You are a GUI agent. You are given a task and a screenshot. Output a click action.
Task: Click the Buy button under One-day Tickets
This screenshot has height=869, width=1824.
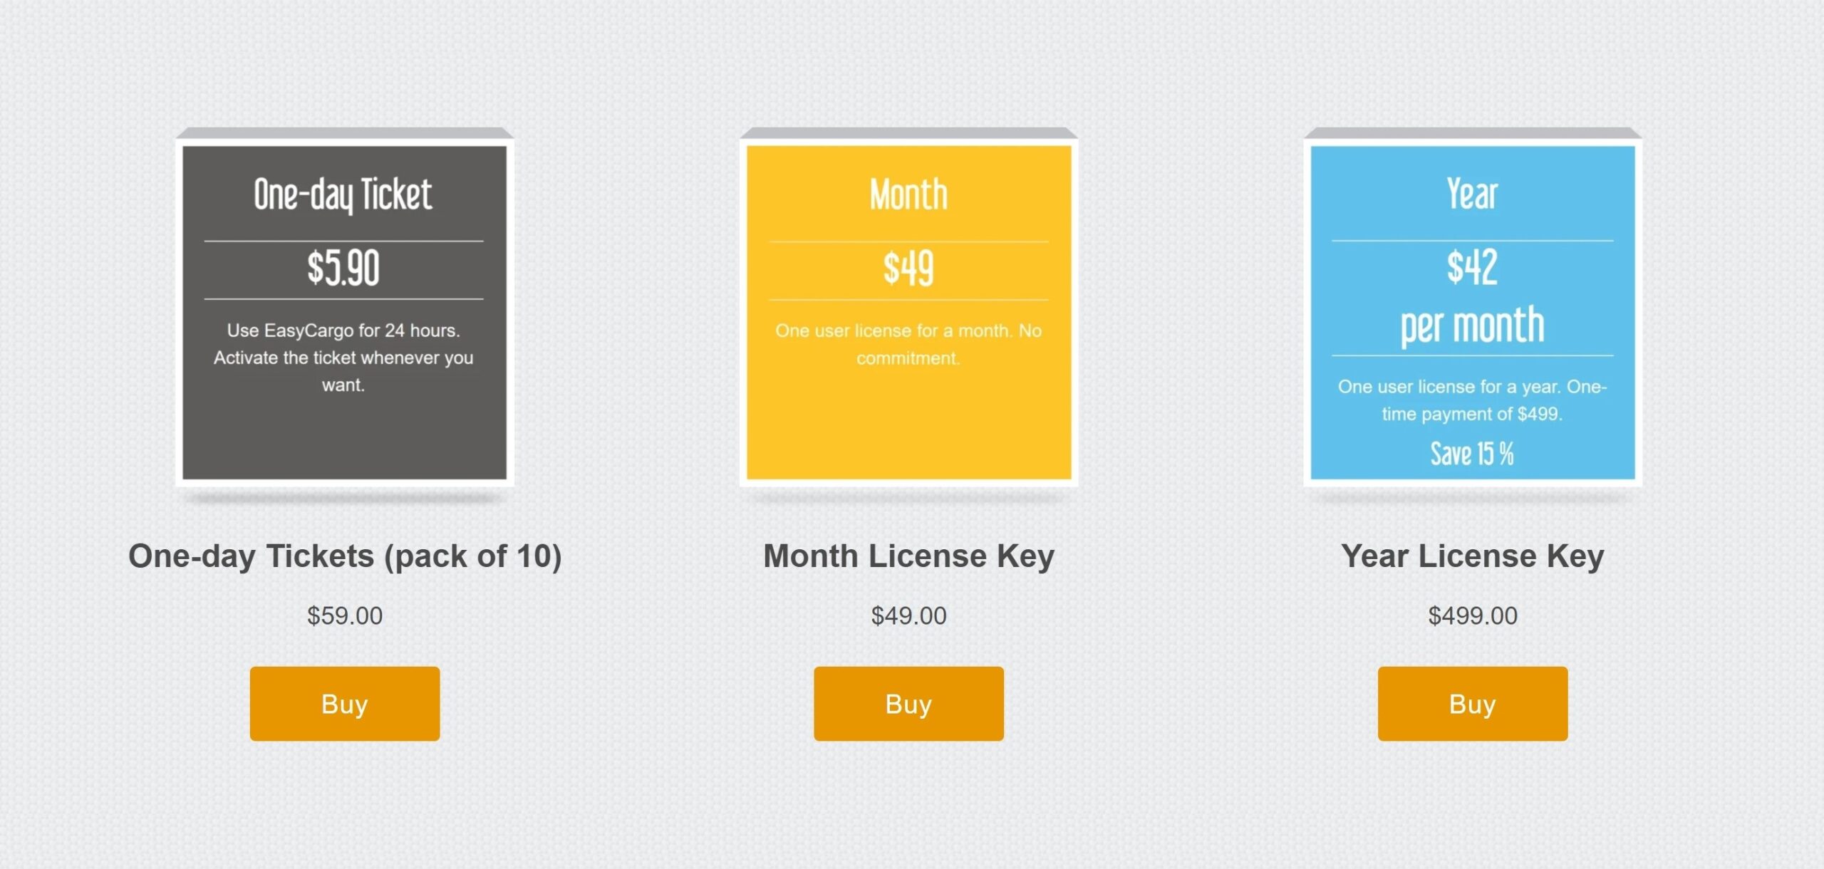coord(345,704)
